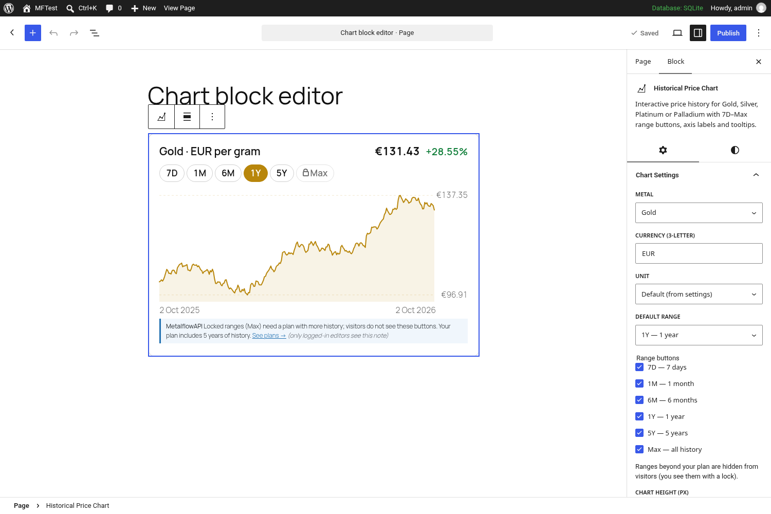Screen dimensions: 771x514
Task: Select the 7D range button on chart
Action: [x=172, y=173]
